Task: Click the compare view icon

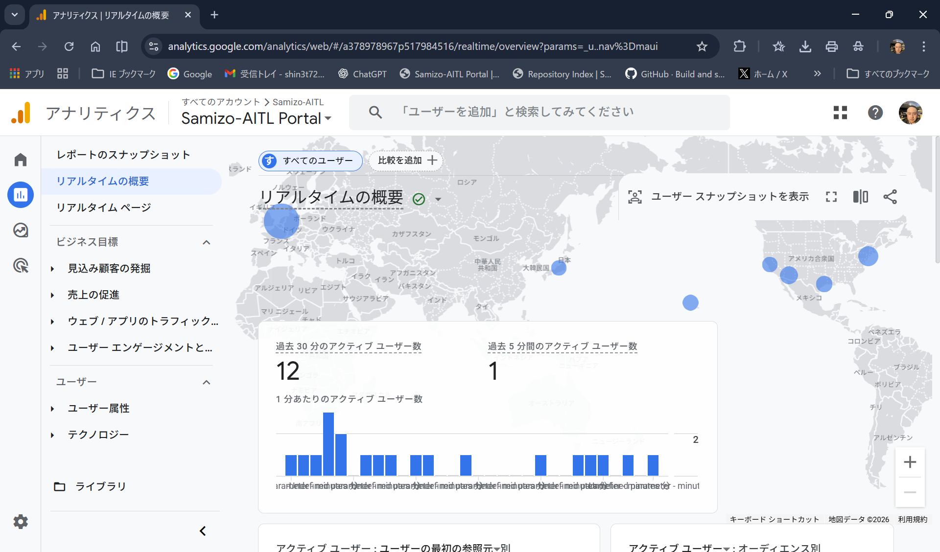Action: click(x=860, y=197)
